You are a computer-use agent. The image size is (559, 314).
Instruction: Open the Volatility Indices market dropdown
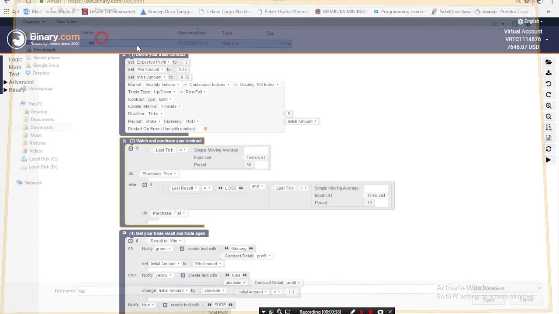click(162, 85)
